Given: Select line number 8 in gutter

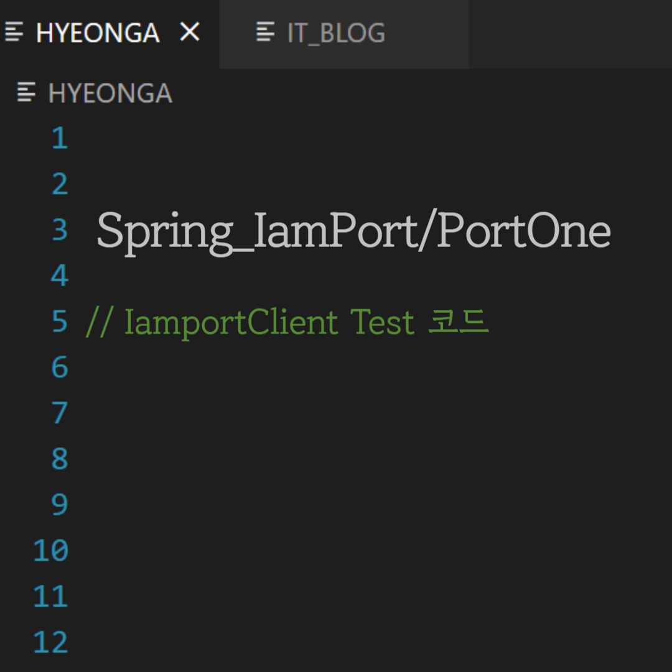Looking at the screenshot, I should click(60, 459).
